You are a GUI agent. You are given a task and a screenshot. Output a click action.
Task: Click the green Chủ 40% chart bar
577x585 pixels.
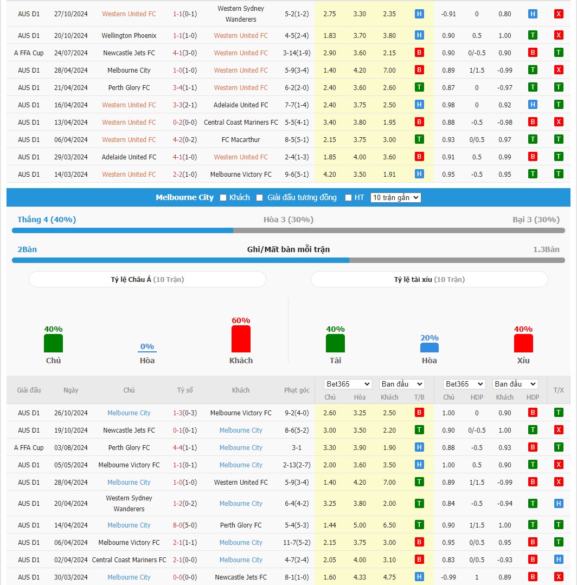coord(53,343)
